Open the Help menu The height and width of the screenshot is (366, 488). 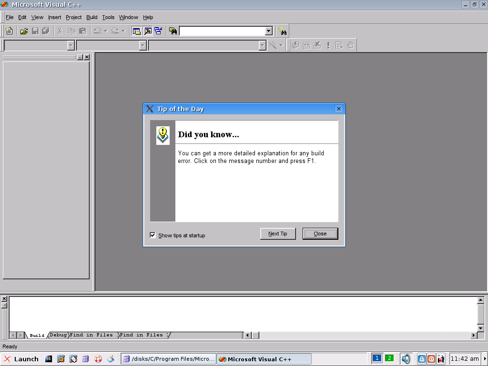pos(148,17)
